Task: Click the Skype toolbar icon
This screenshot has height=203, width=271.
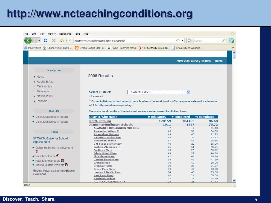Action: coord(231,40)
